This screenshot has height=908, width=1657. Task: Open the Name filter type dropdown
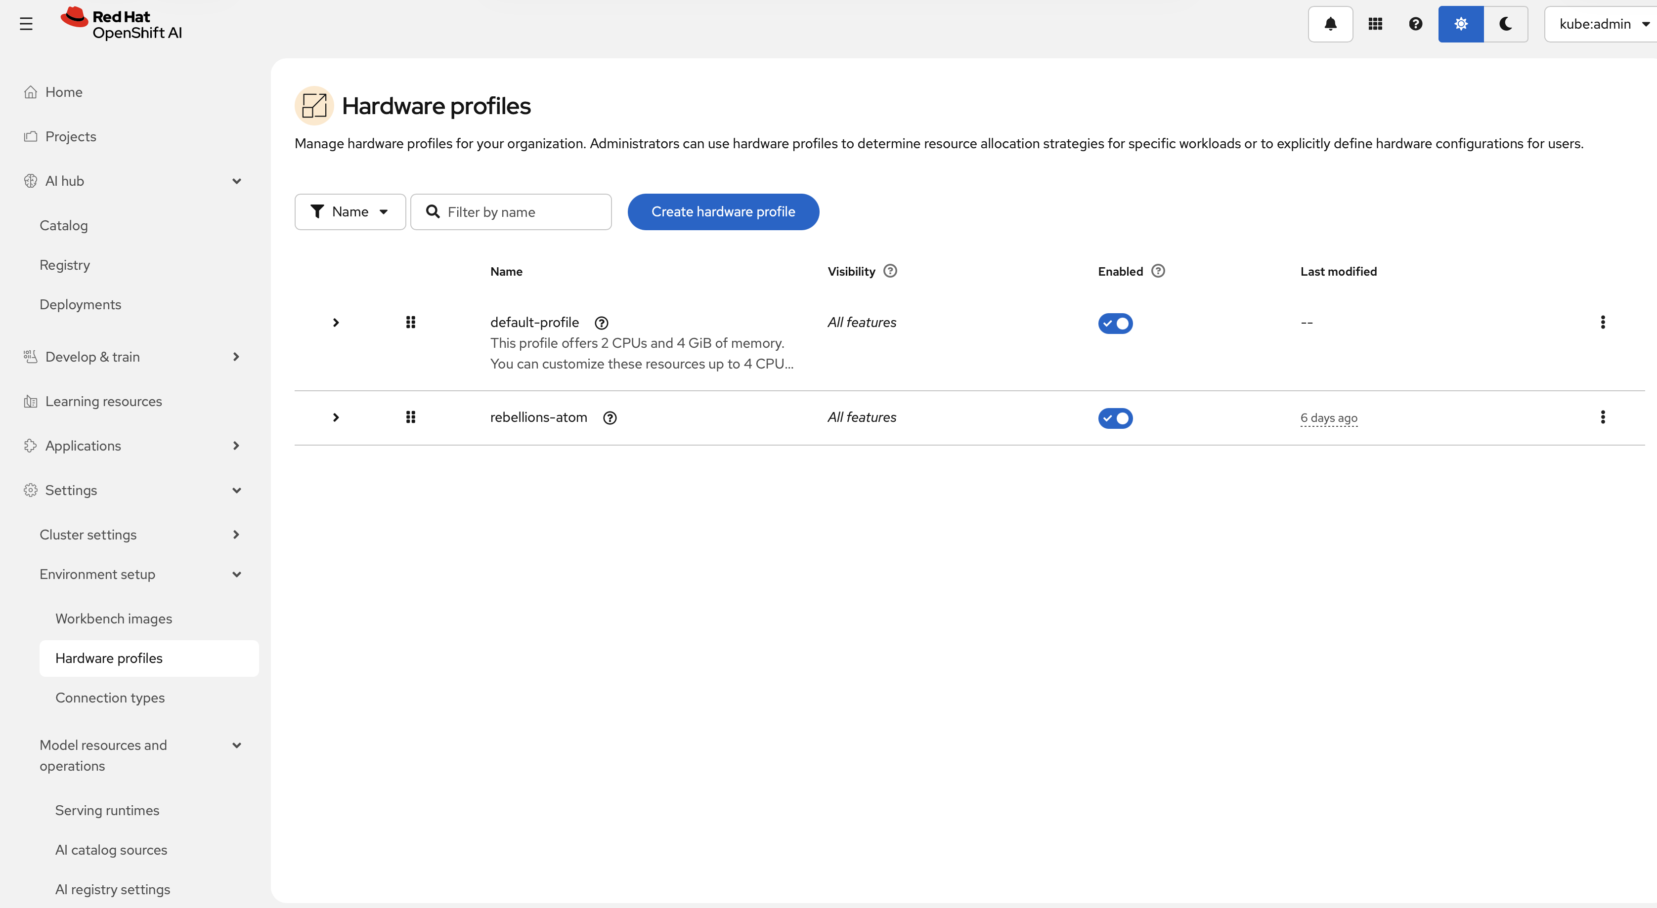pos(350,211)
